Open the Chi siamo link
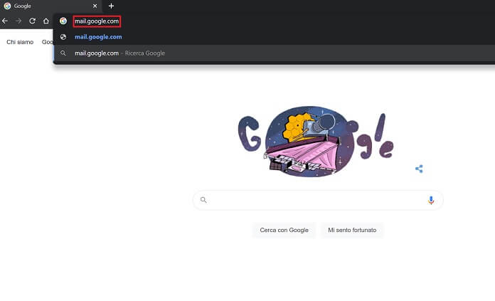Image resolution: width=495 pixels, height=301 pixels. pos(20,42)
